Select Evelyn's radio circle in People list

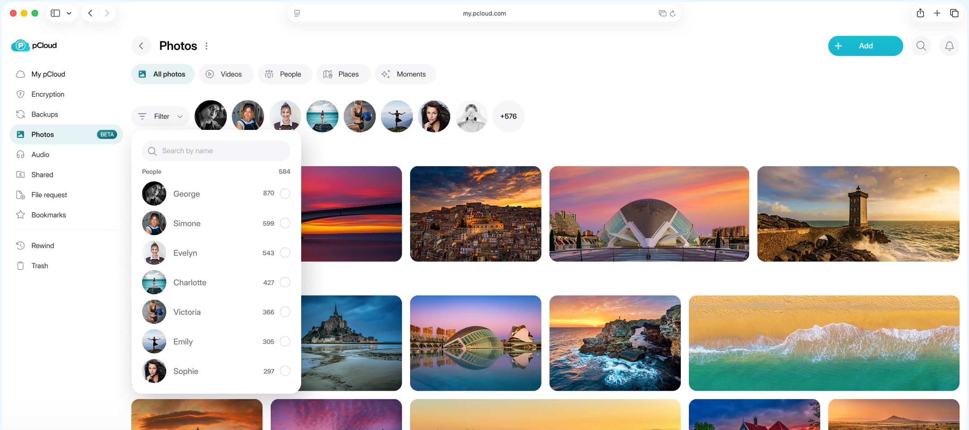point(285,253)
